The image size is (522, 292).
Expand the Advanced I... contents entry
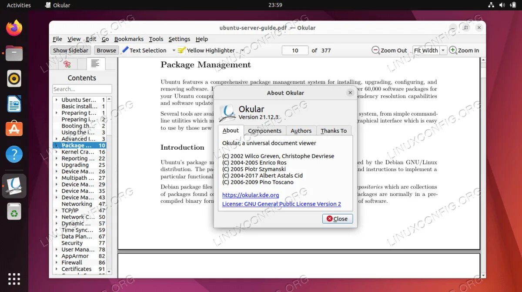point(57,139)
